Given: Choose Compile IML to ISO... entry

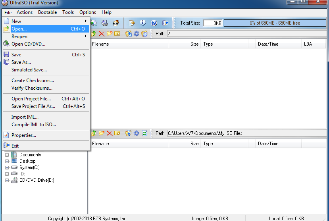Looking at the screenshot, I should (46, 124).
